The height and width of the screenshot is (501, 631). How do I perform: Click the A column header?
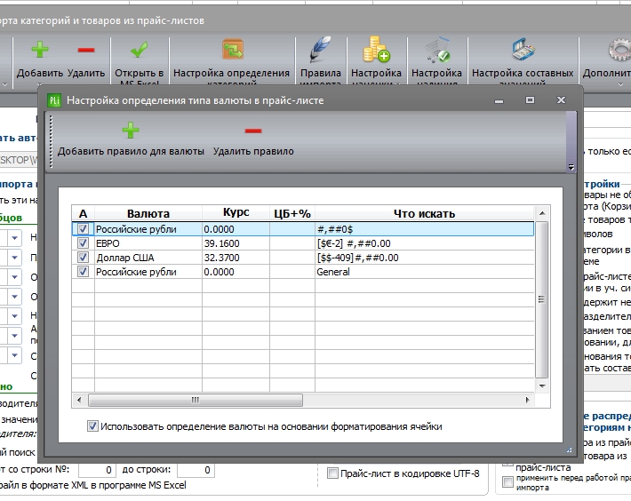click(x=83, y=213)
